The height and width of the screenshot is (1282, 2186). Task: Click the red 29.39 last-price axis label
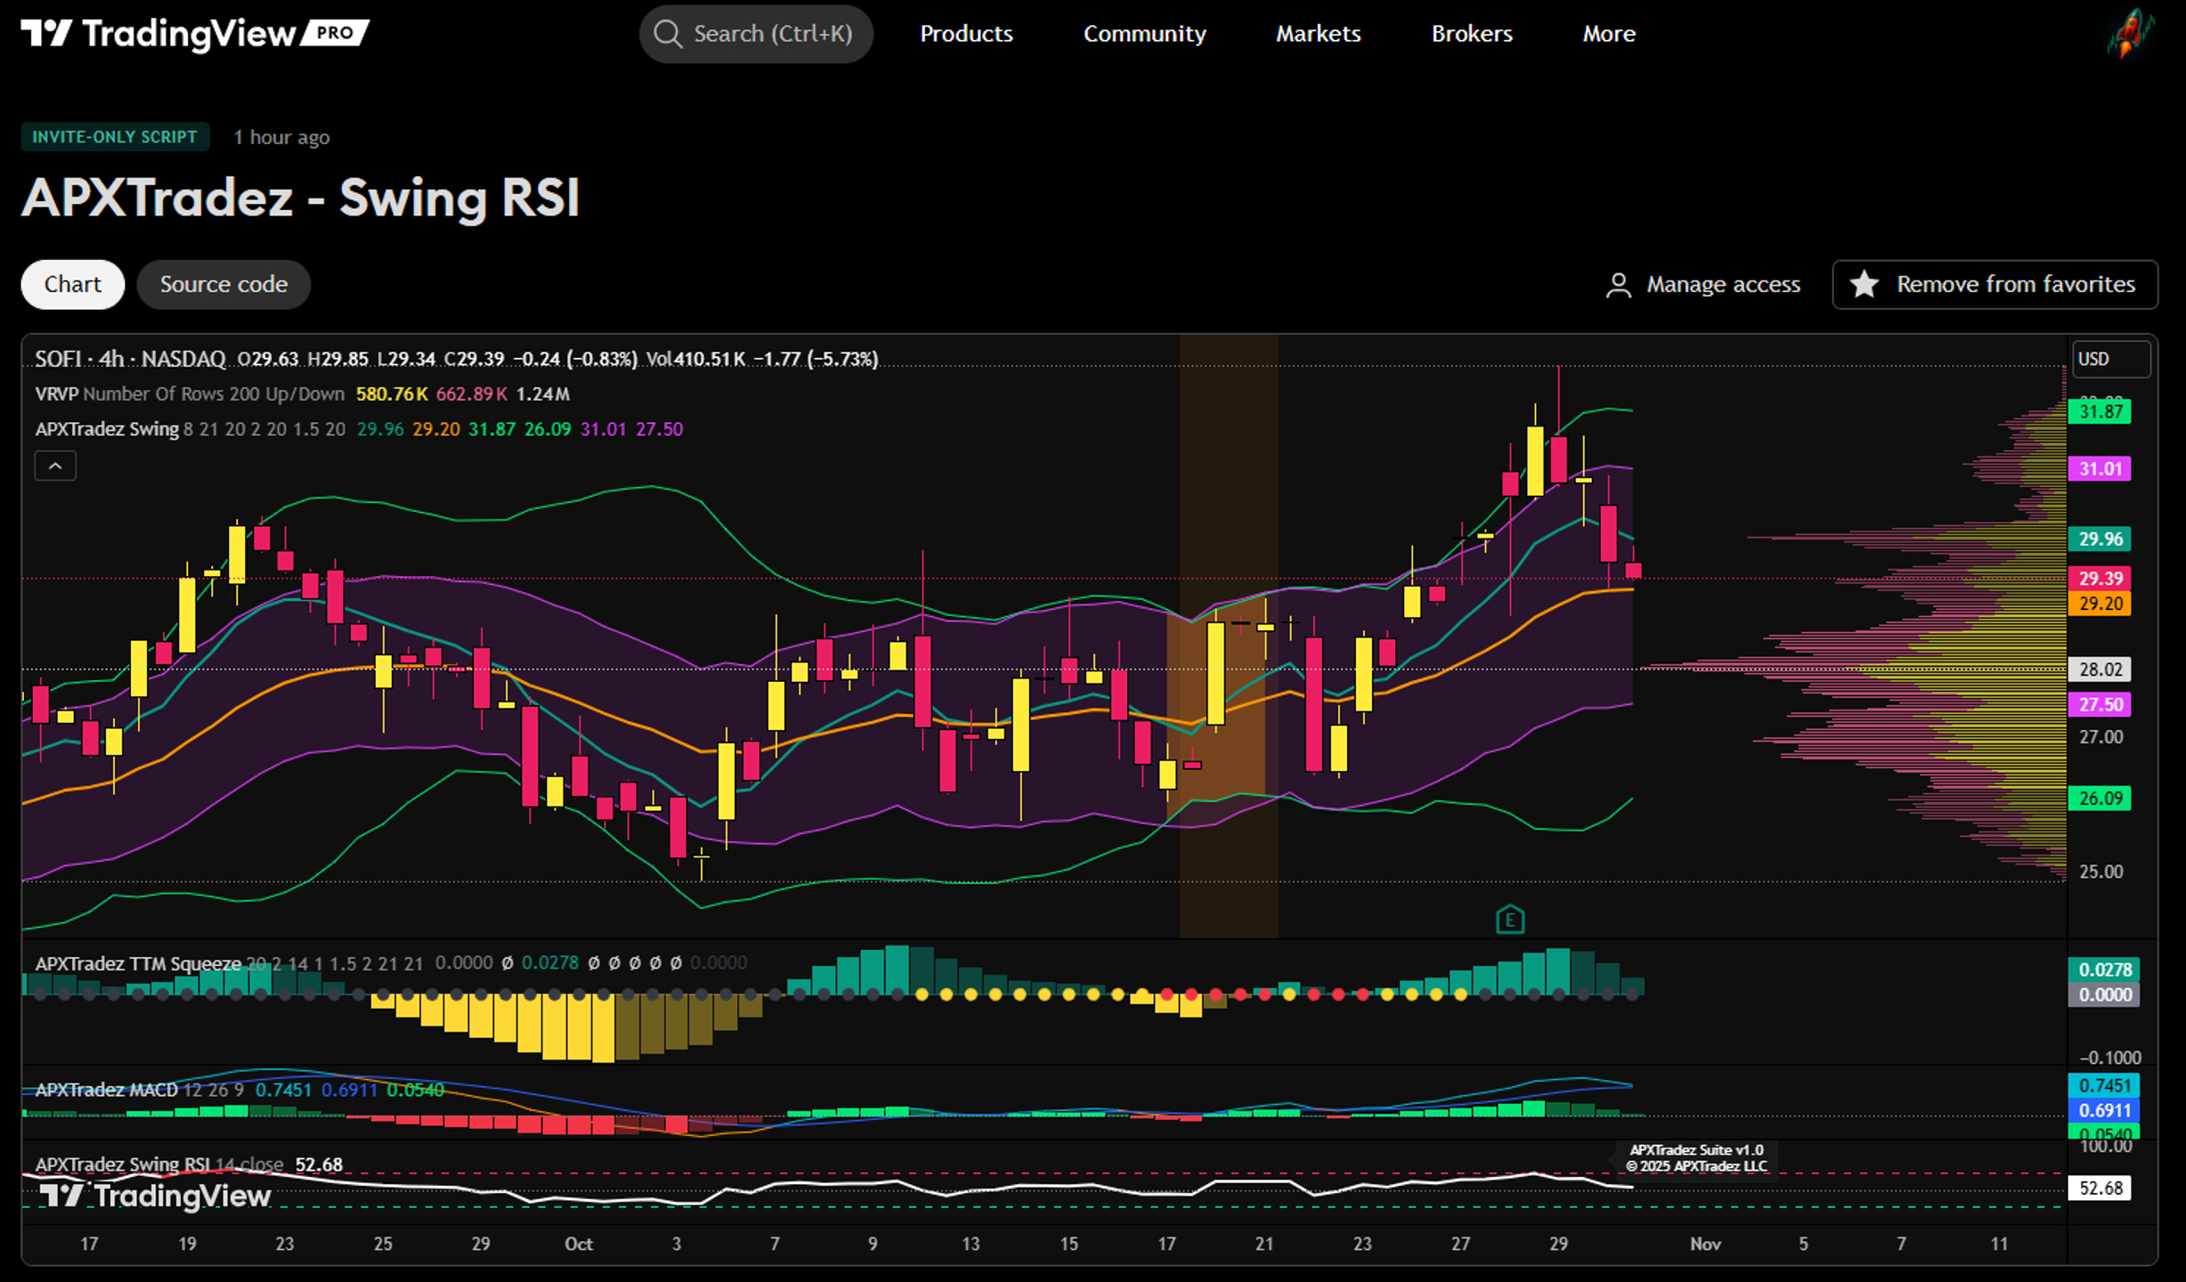(x=2100, y=578)
